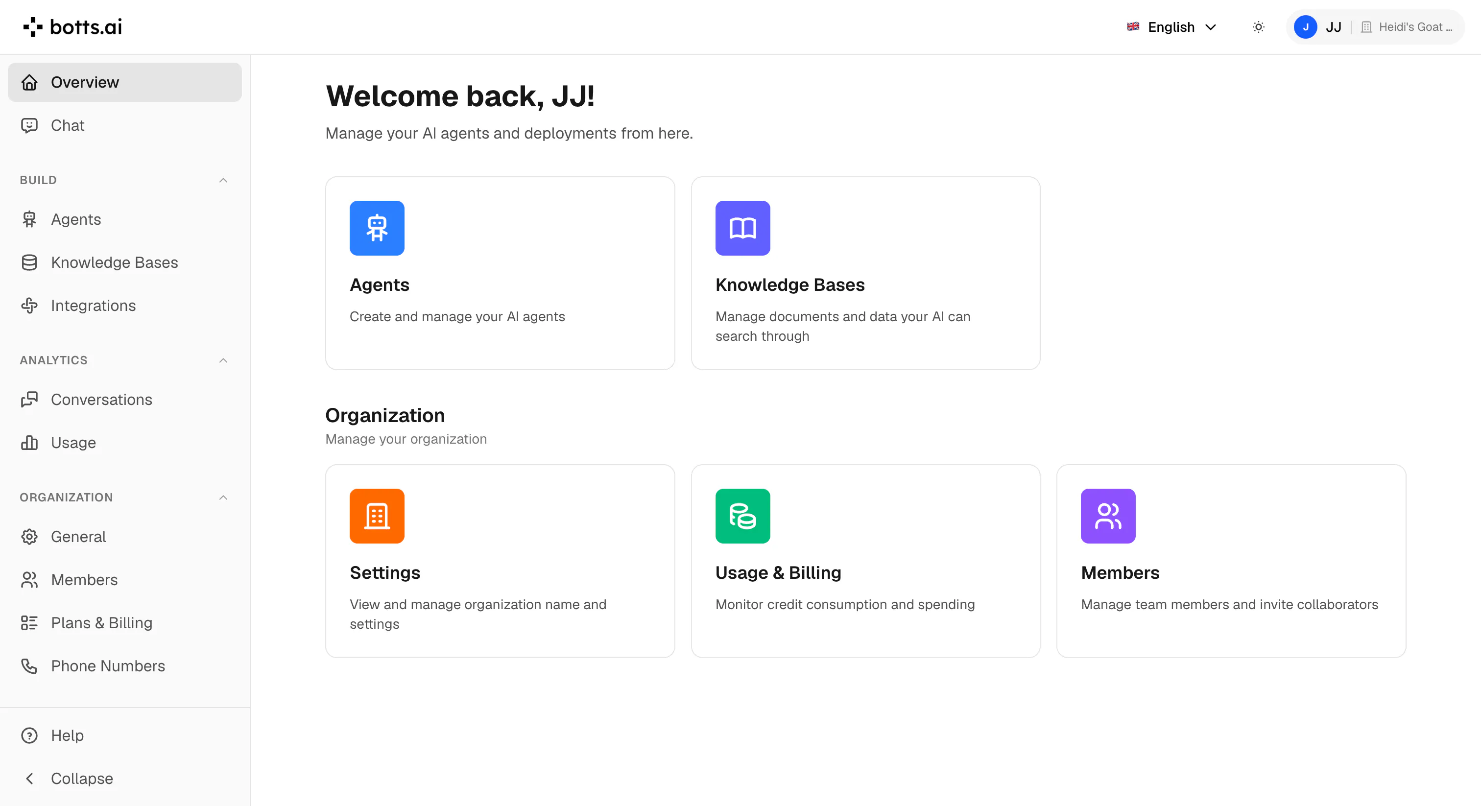Click the green Usage & Billing coins icon
The width and height of the screenshot is (1481, 806).
pos(743,516)
